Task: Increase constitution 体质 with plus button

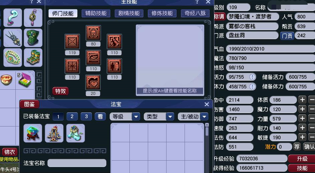Action: pyautogui.click(x=302, y=100)
